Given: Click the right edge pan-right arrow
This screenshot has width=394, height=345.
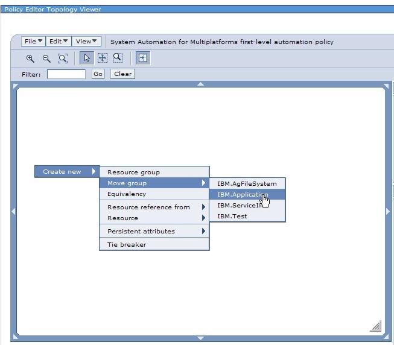Looking at the screenshot, I should (x=388, y=212).
